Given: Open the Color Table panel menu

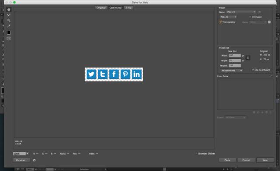Looking at the screenshot, I should [271, 76].
